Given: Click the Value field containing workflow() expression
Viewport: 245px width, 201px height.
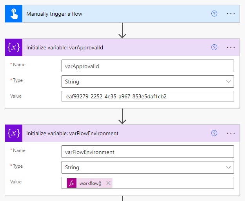Looking at the screenshot, I should tap(148, 183).
